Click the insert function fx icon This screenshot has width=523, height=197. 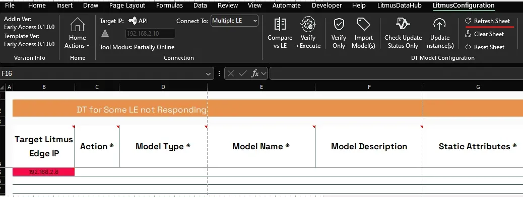[255, 73]
